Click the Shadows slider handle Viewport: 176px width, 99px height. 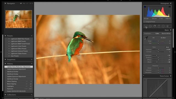(x=158, y=58)
